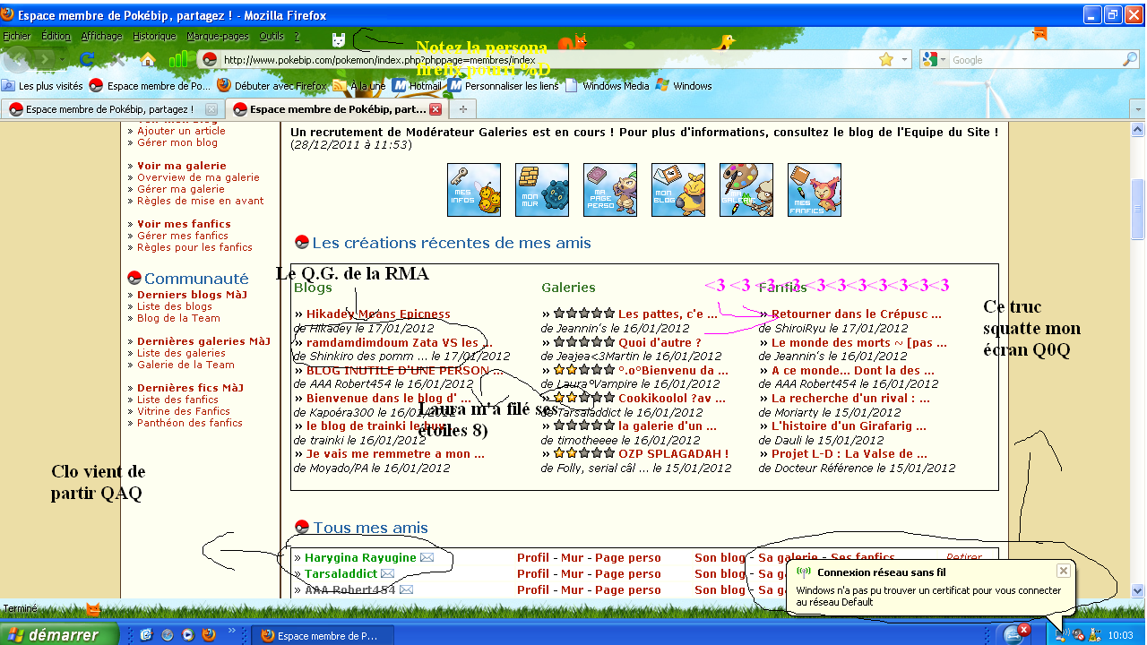Click envelope icon next to Tarsaladdict
This screenshot has width=1147, height=645.
[387, 573]
